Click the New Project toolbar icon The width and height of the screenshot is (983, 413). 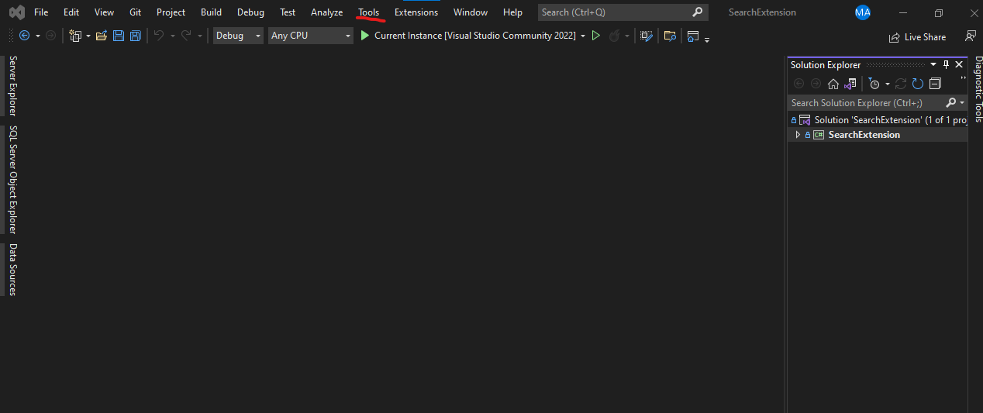75,36
